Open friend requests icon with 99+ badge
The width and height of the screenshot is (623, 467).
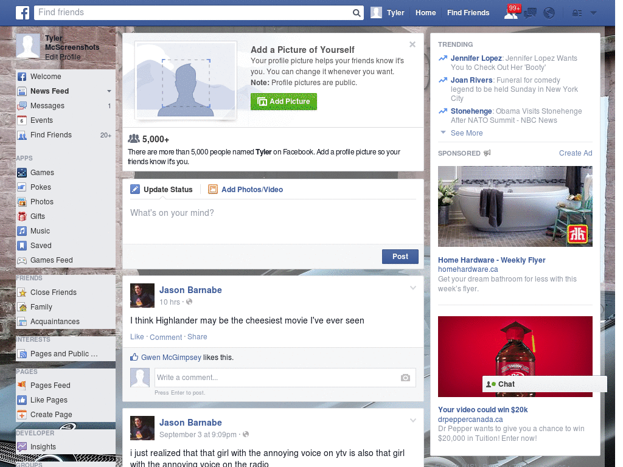pos(512,13)
